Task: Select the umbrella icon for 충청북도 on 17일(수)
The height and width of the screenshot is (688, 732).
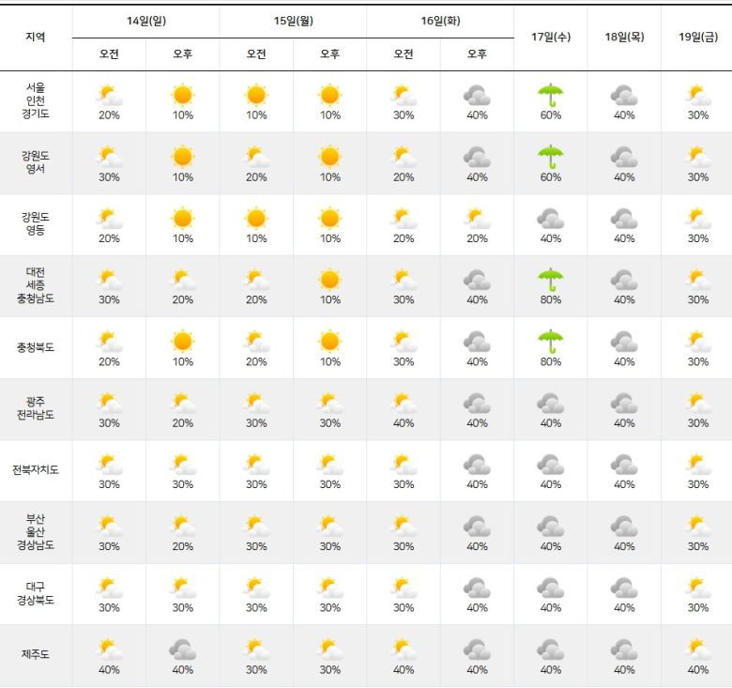Action: point(550,341)
